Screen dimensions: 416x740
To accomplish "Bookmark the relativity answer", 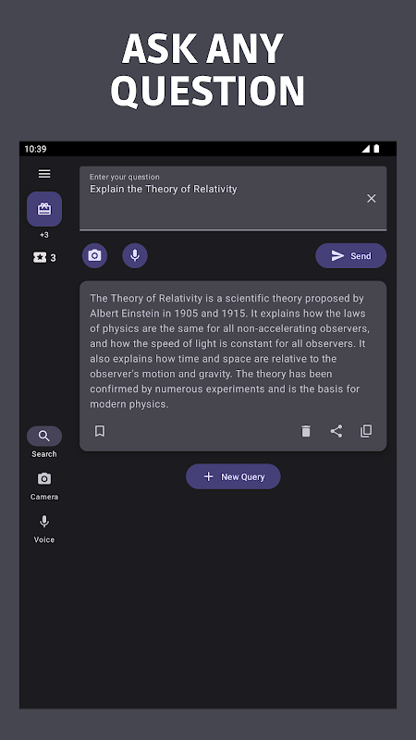I will pos(100,431).
